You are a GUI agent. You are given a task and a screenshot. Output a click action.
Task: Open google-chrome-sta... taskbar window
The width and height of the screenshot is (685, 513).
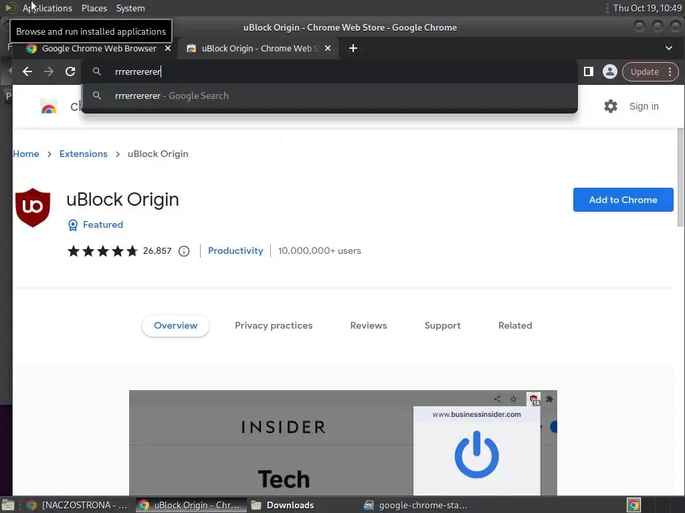pos(415,505)
